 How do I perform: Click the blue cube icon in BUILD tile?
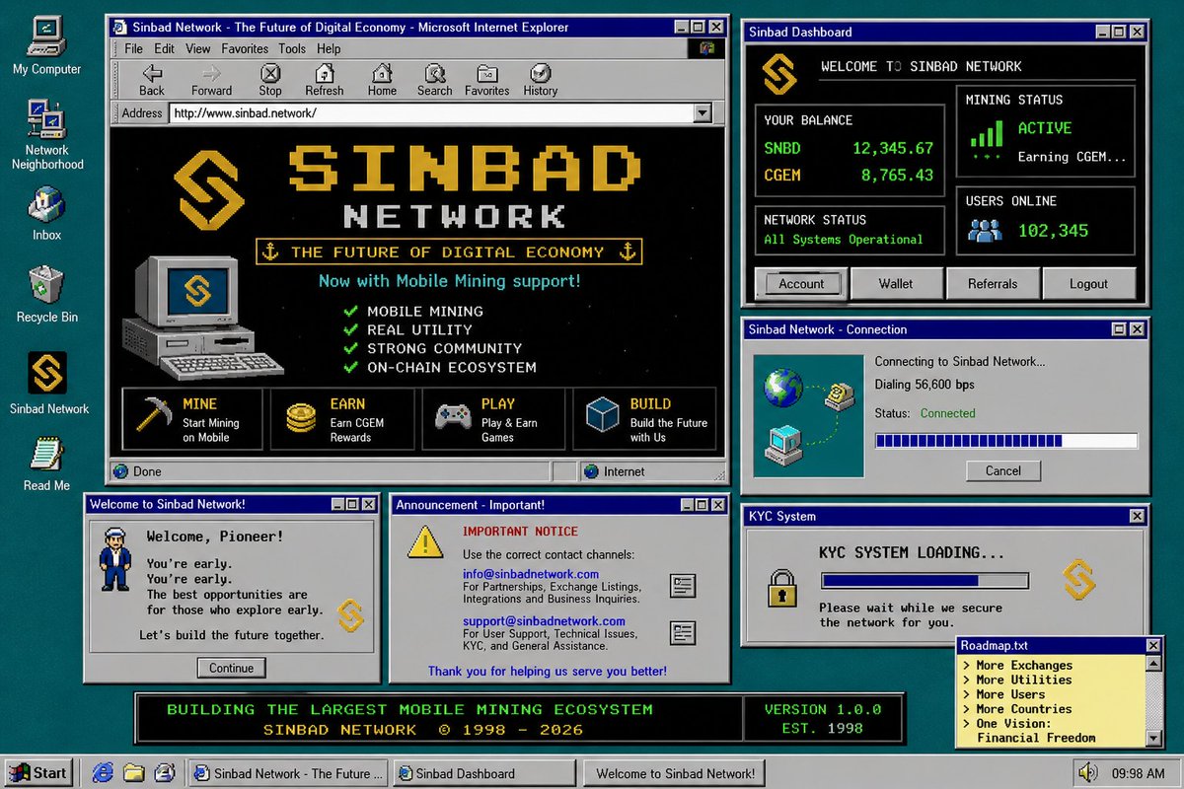coord(602,415)
